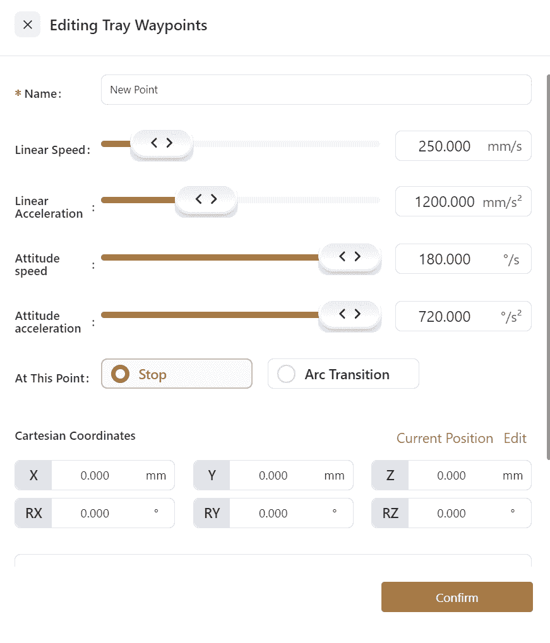The height and width of the screenshot is (643, 550).
Task: Click the RX rotation field
Action: click(x=95, y=514)
